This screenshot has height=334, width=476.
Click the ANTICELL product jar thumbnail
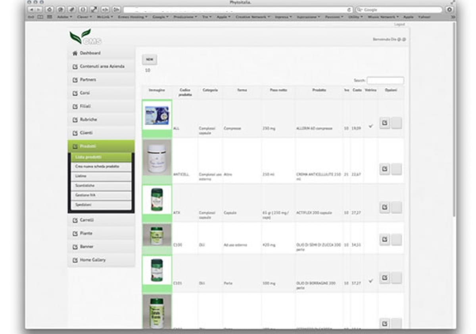(x=157, y=158)
